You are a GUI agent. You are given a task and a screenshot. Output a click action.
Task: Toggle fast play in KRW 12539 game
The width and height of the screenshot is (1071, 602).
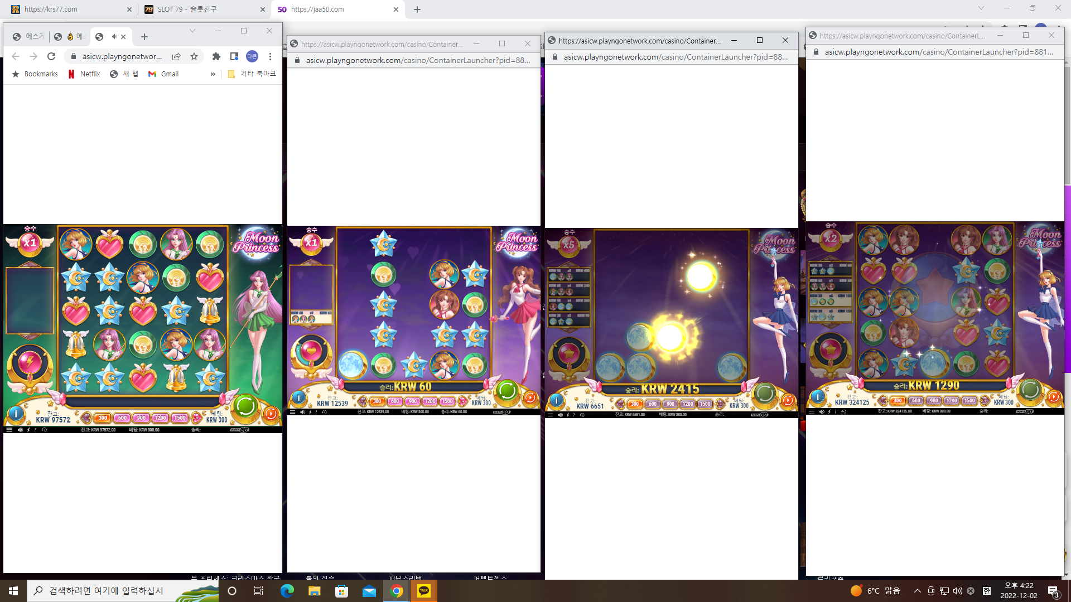point(310,412)
